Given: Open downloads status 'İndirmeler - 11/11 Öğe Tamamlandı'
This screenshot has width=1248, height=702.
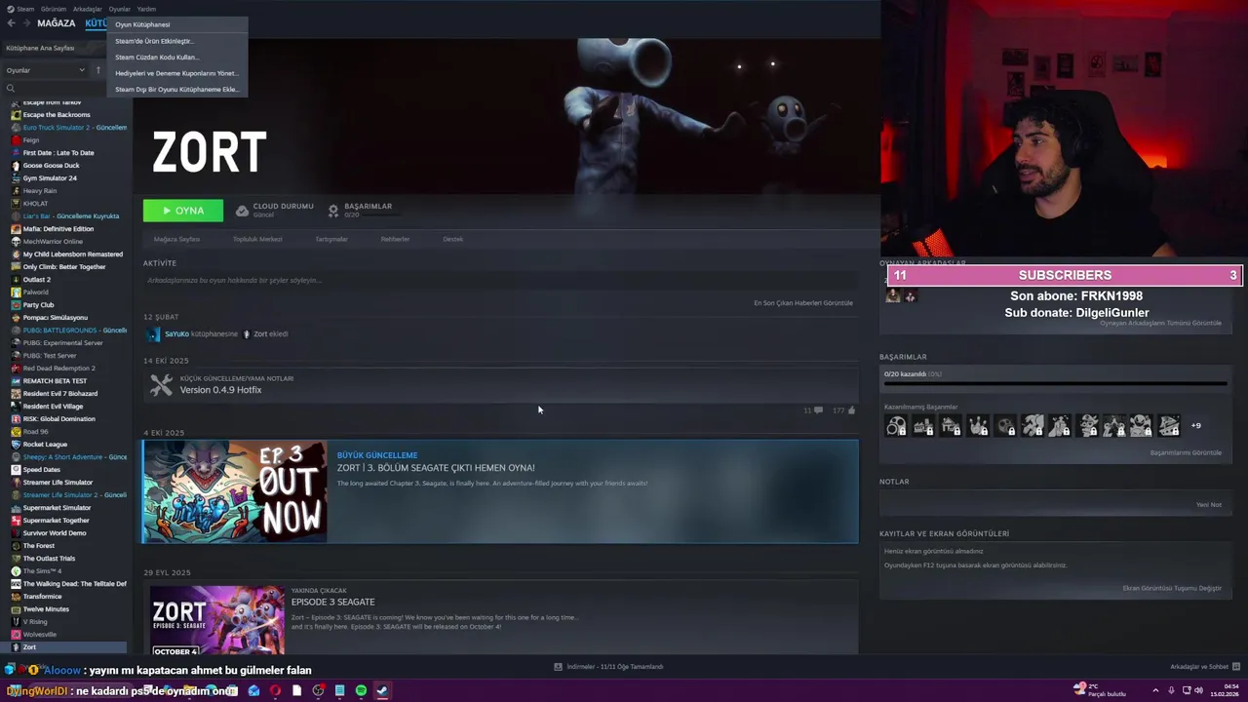Looking at the screenshot, I should click(x=608, y=667).
